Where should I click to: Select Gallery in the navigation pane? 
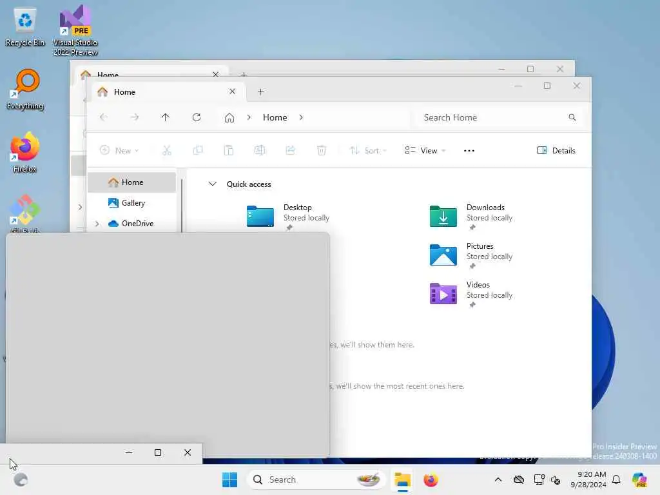point(131,203)
